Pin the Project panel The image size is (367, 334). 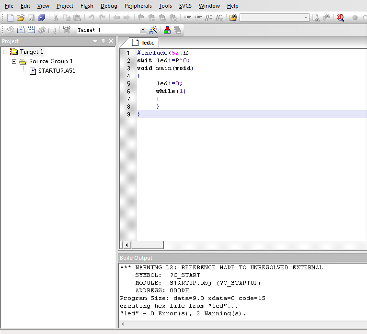pos(103,41)
